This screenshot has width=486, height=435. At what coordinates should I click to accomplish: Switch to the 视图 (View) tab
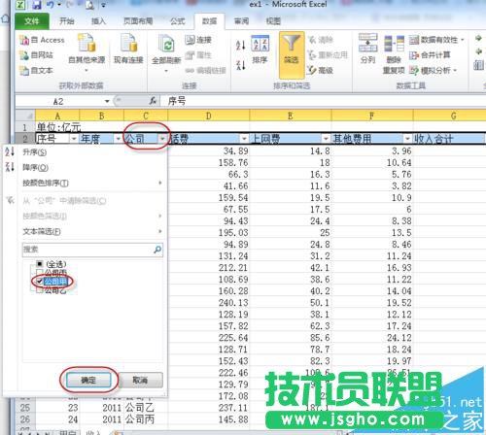[273, 21]
